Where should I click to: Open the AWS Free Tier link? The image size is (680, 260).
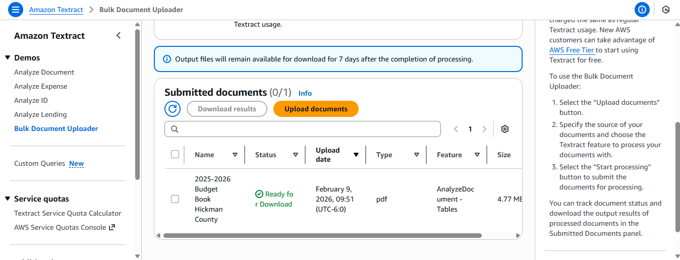(x=572, y=50)
